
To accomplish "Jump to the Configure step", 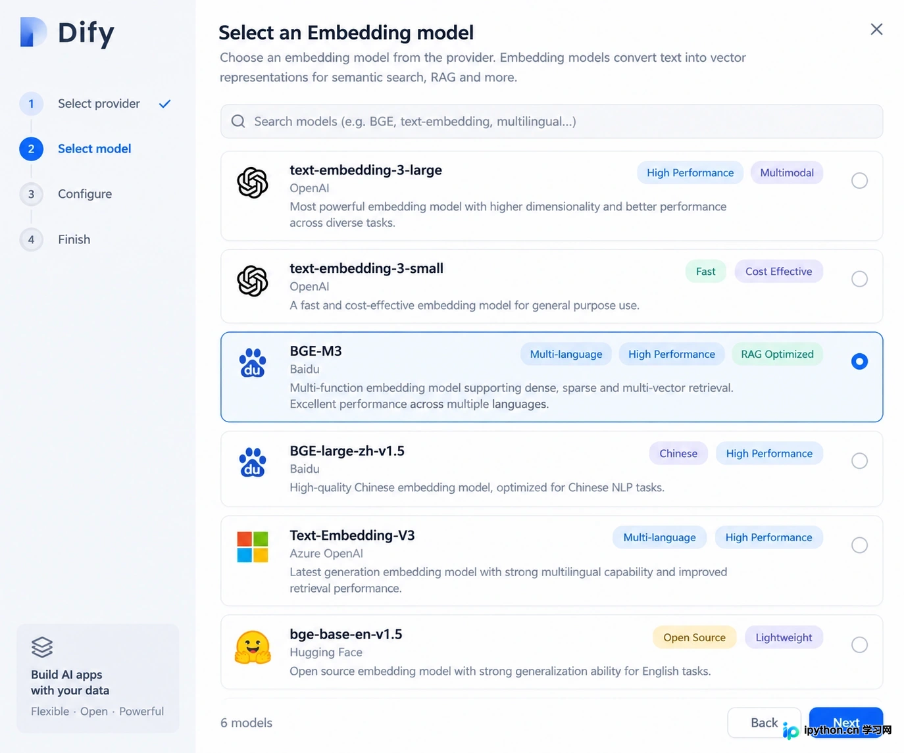I will 85,194.
